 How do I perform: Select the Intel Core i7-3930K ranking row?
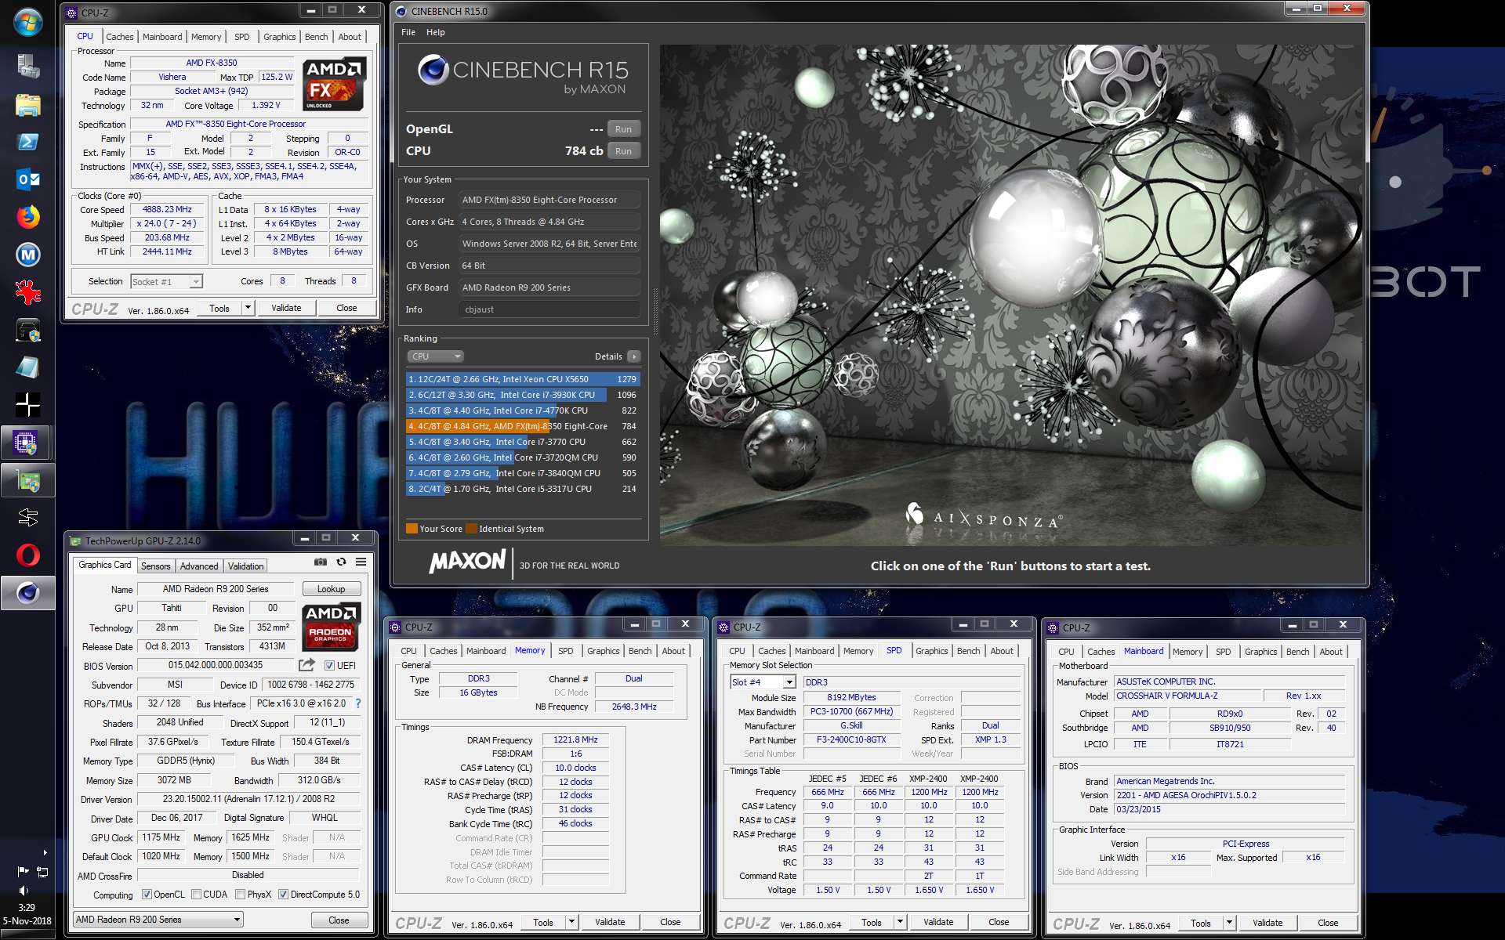coord(523,395)
